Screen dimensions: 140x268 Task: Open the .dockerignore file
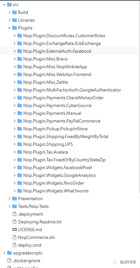point(26,261)
